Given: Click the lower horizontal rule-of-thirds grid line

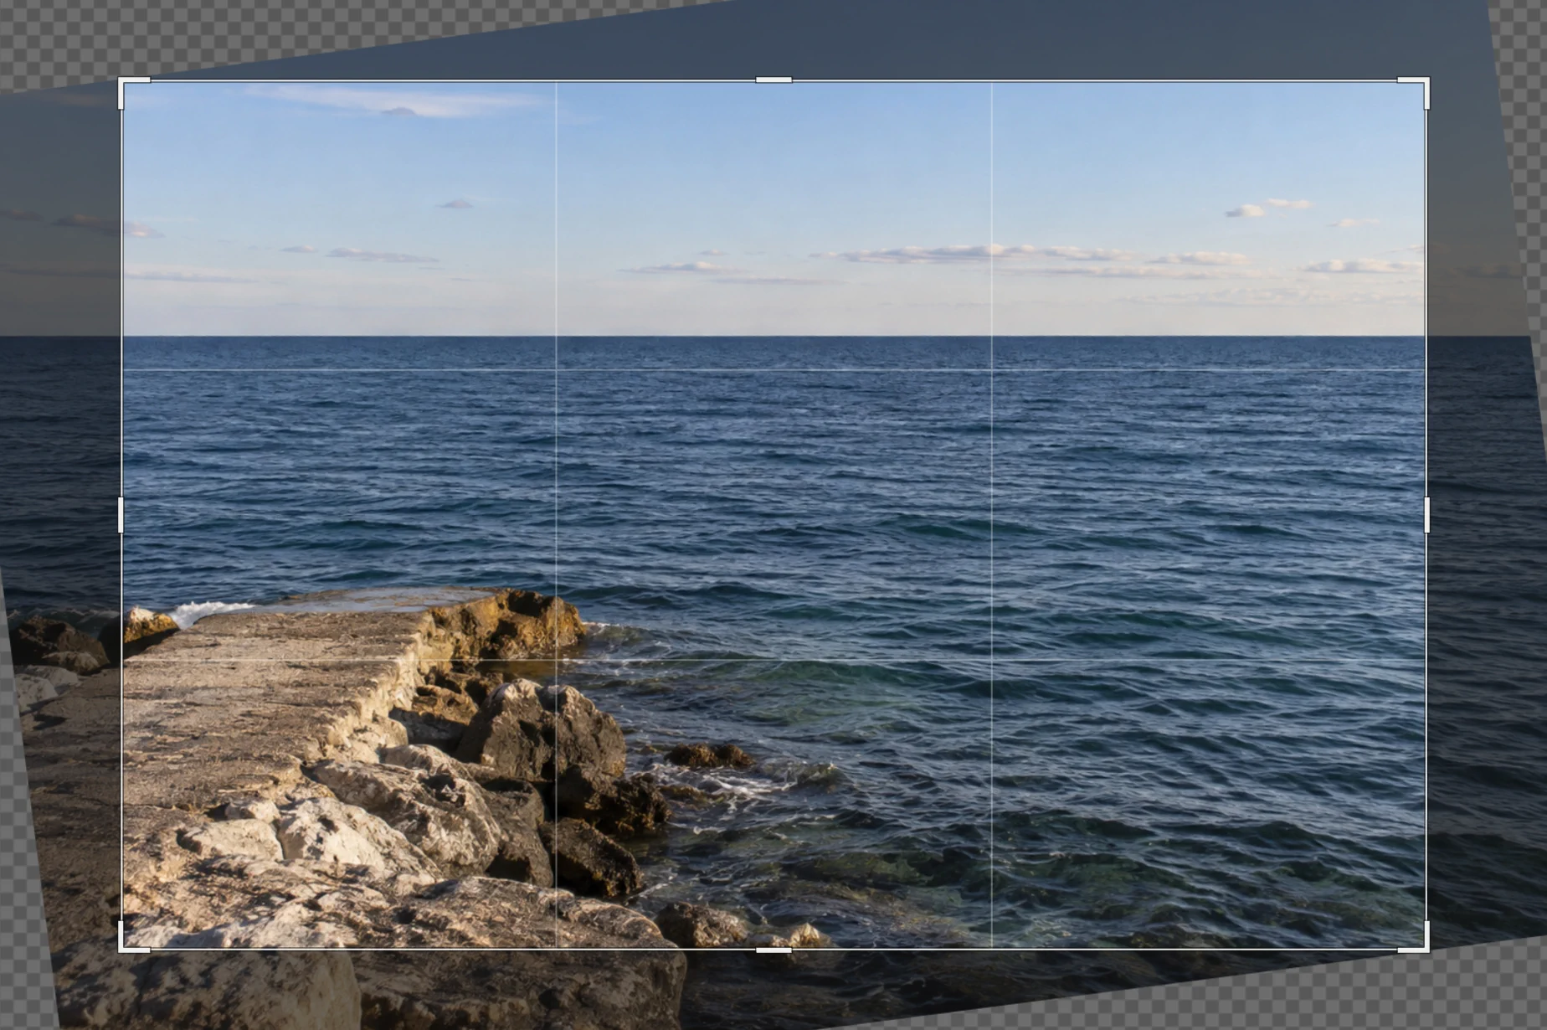Looking at the screenshot, I should [x=773, y=660].
